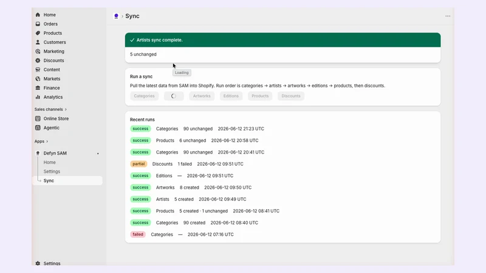This screenshot has height=273, width=486.
Task: Click '5 created · 1 unchanged' Products run
Action: click(x=204, y=211)
